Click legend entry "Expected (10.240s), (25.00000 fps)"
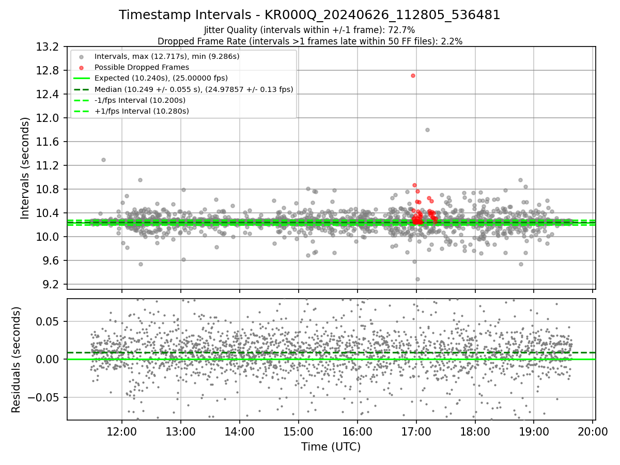This screenshot has width=620, height=465. click(x=162, y=78)
